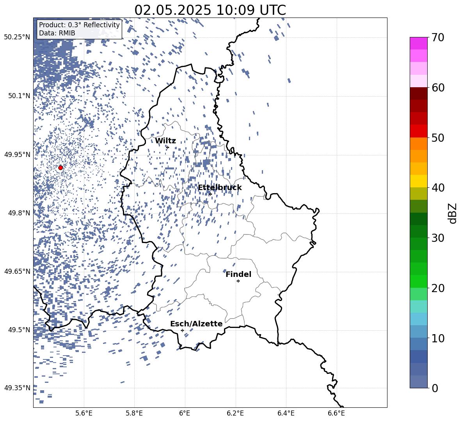Click the Findel city label
Viewport: 462px width, 421px height.
click(x=238, y=274)
